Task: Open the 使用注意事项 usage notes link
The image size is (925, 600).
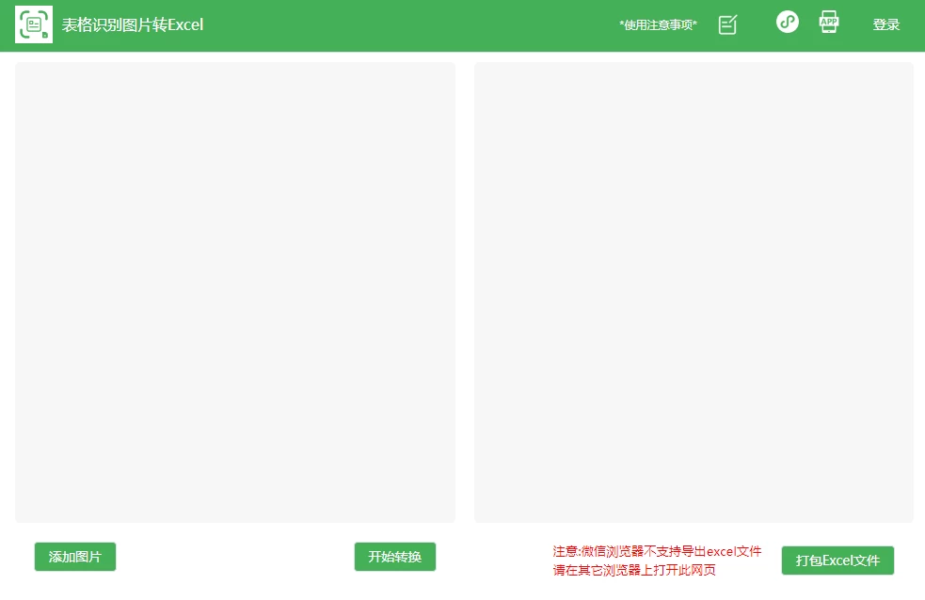Action: [658, 25]
